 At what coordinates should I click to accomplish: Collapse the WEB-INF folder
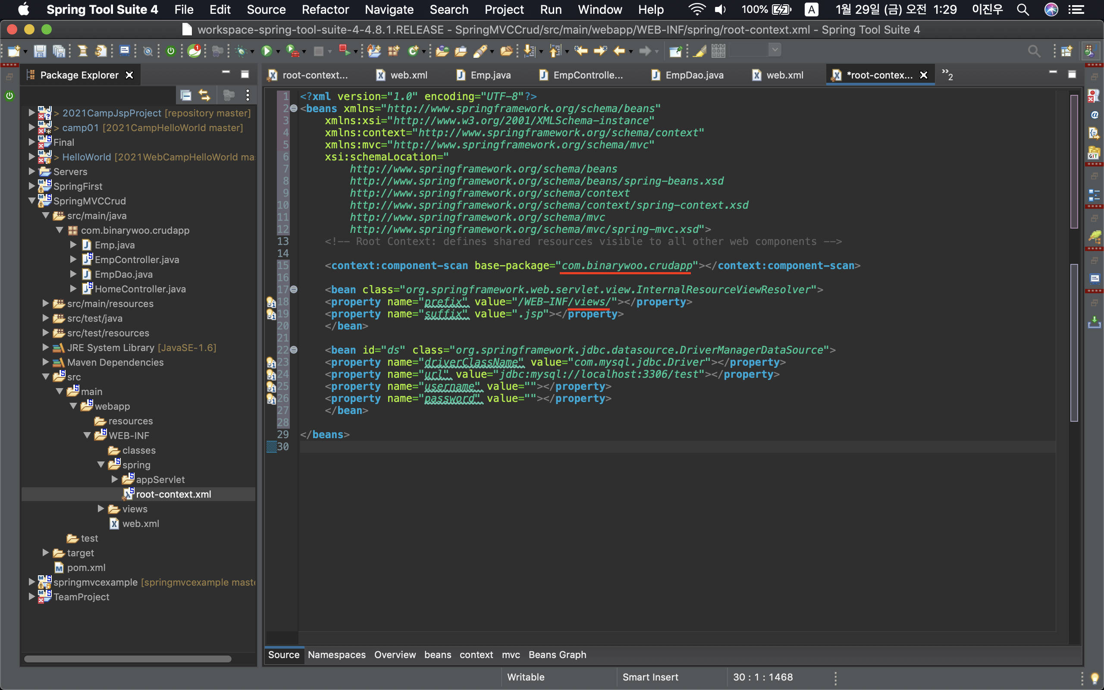pos(87,436)
